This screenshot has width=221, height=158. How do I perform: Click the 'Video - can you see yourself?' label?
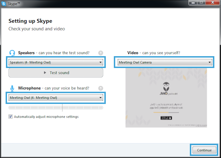[154, 53]
